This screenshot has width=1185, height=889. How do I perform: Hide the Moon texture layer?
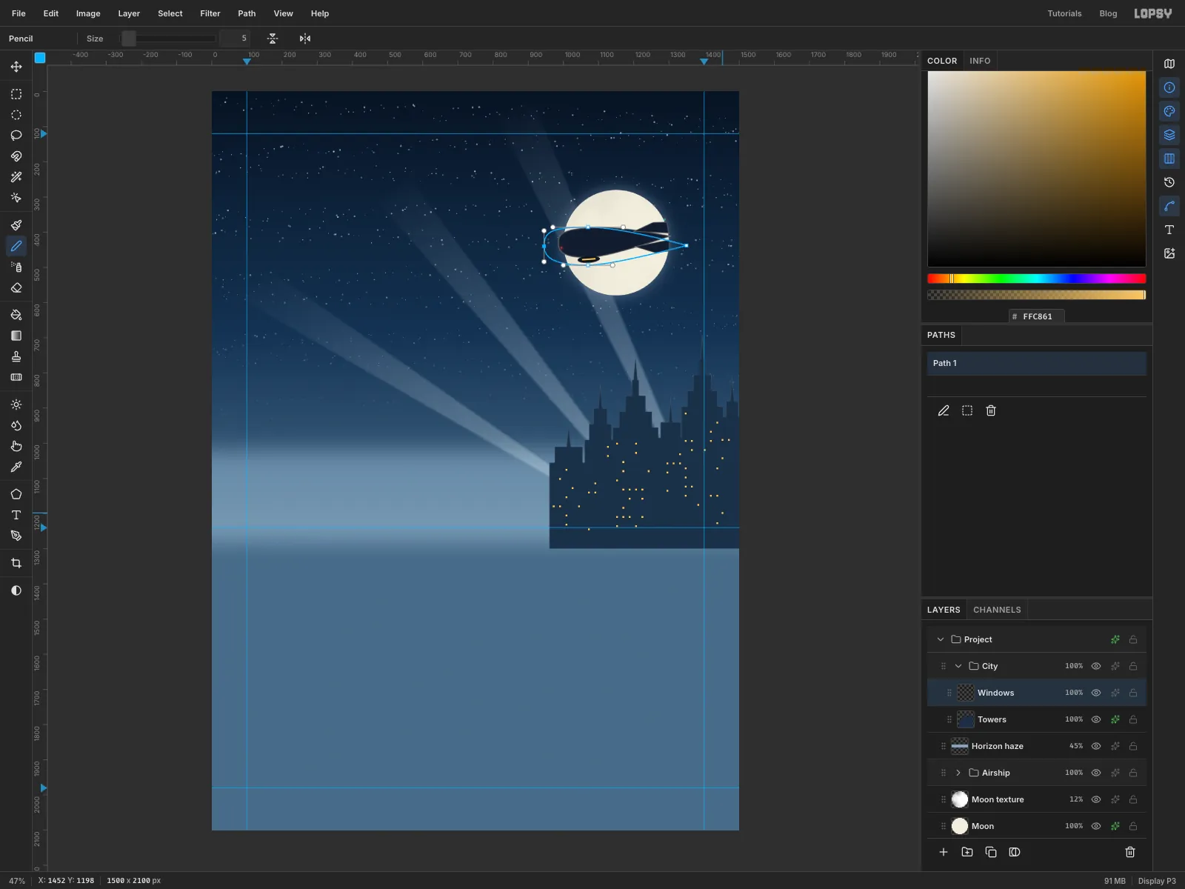(1096, 799)
